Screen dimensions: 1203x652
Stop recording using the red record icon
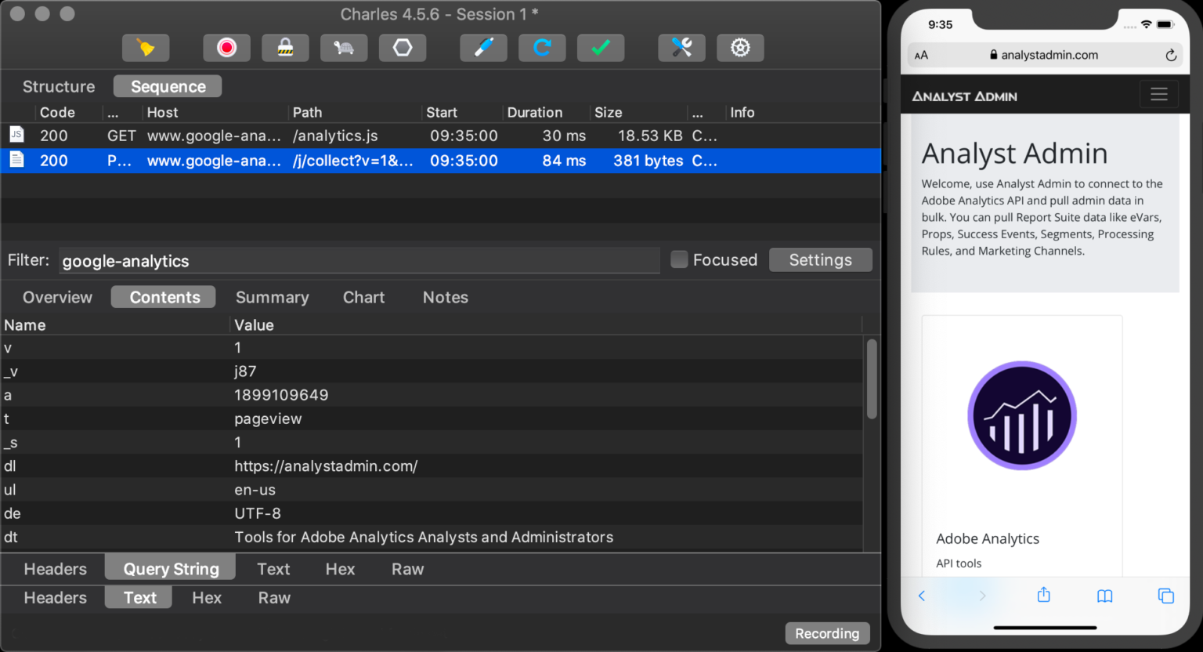click(x=226, y=48)
